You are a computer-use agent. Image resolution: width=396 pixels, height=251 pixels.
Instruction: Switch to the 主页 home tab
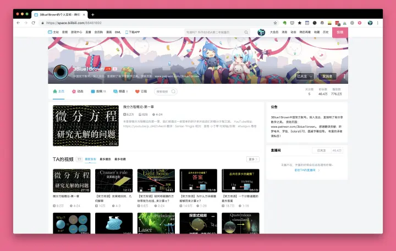59,92
